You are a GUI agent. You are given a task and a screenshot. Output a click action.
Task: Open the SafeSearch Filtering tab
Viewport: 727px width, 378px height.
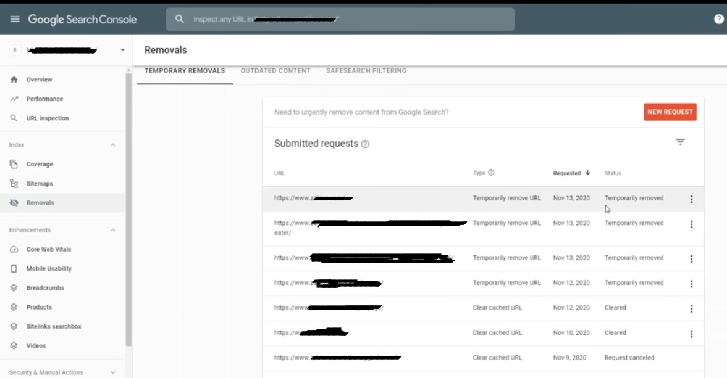click(x=366, y=70)
